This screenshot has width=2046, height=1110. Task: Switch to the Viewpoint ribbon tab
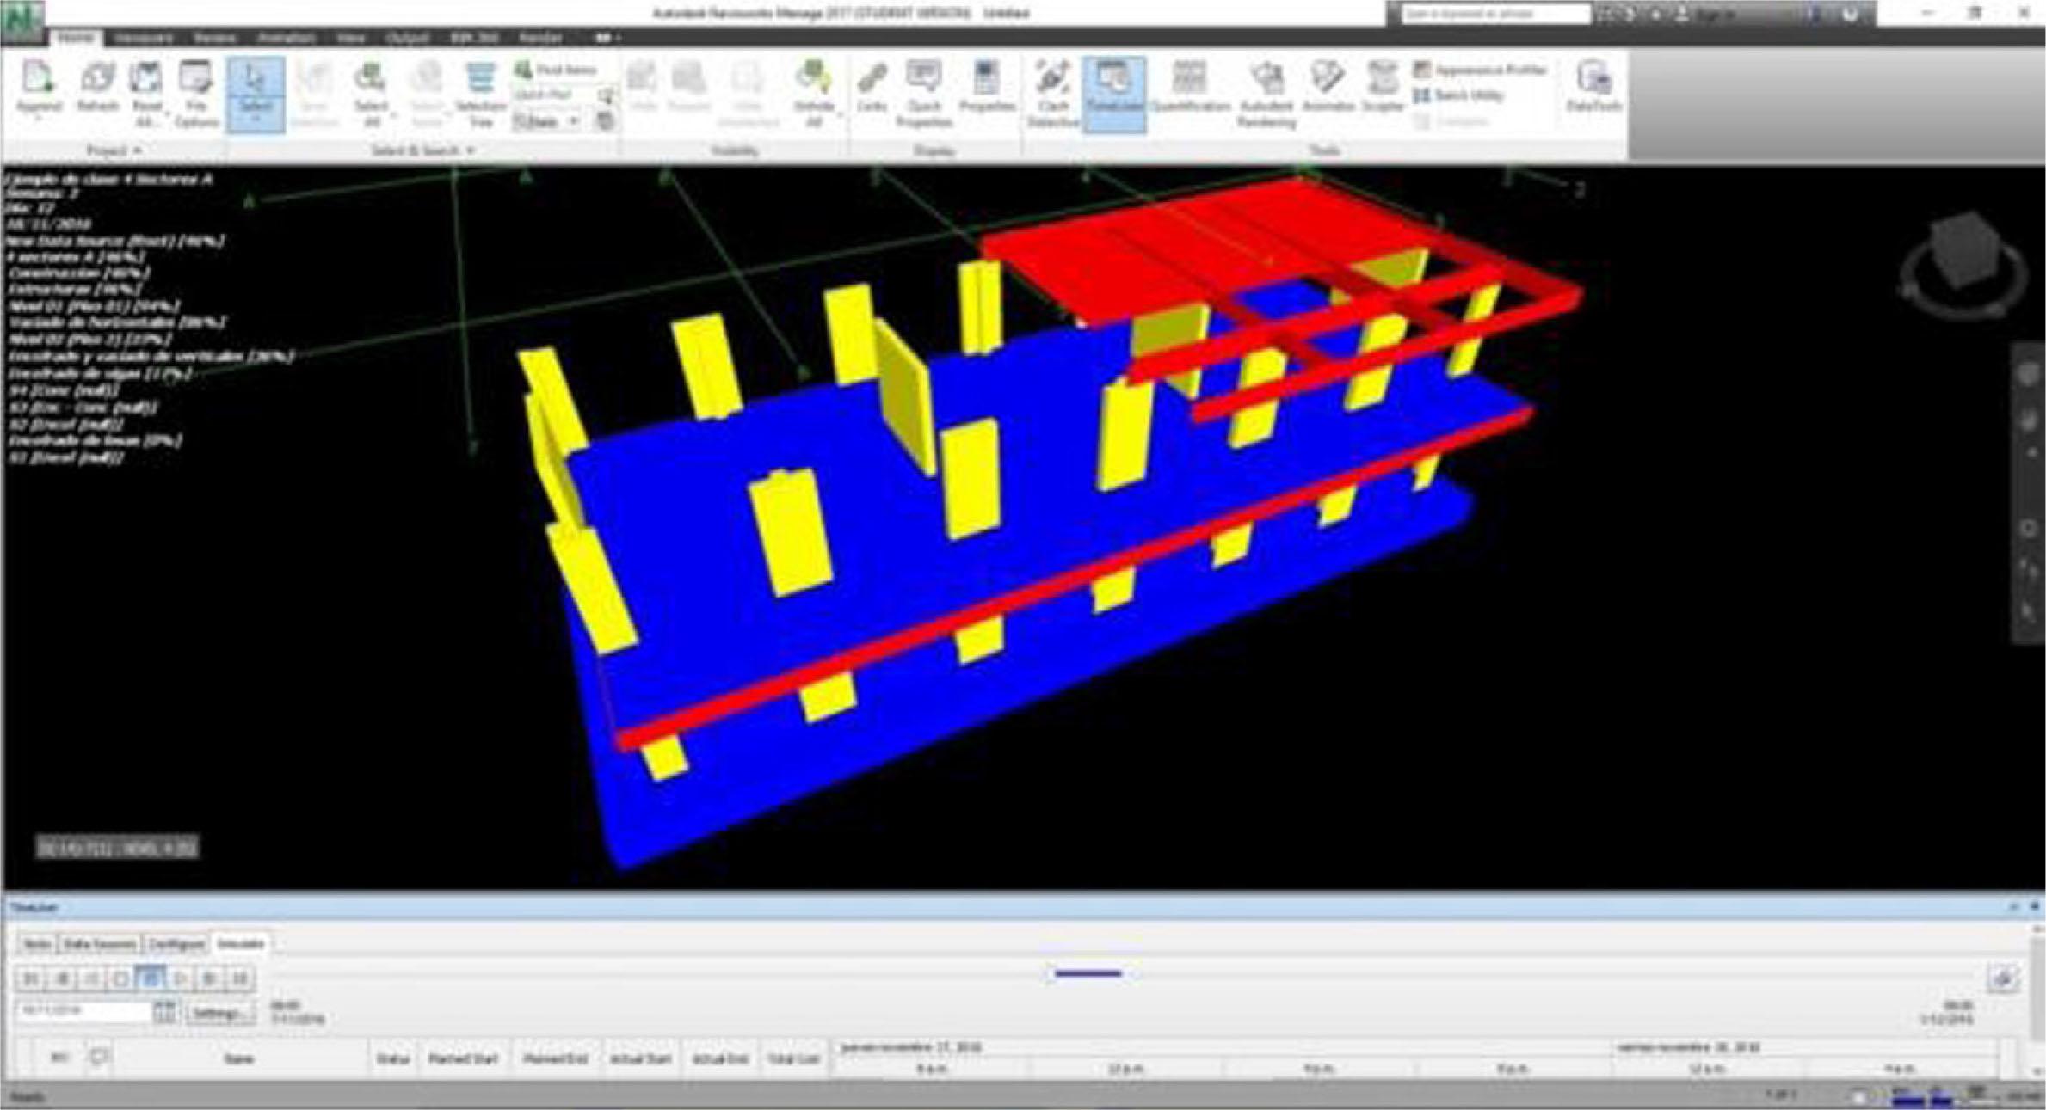(143, 38)
